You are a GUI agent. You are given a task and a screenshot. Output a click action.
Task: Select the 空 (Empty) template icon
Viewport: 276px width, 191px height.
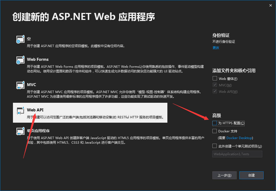point(20,39)
